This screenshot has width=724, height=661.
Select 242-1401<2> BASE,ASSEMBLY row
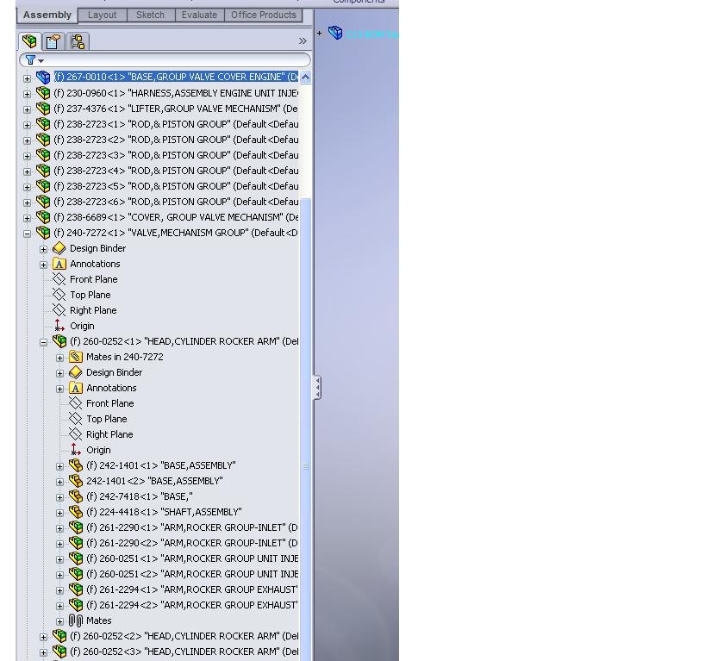tap(154, 481)
